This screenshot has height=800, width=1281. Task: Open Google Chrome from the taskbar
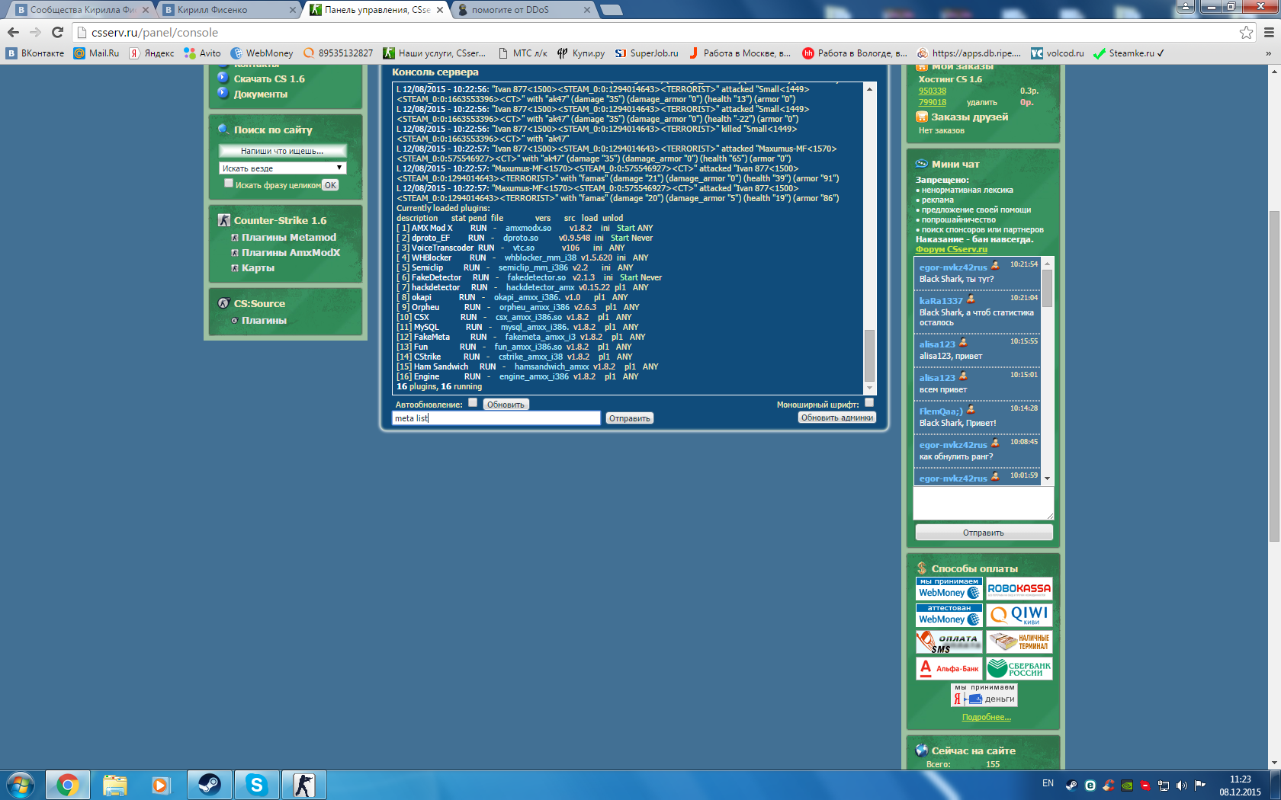[x=67, y=785]
